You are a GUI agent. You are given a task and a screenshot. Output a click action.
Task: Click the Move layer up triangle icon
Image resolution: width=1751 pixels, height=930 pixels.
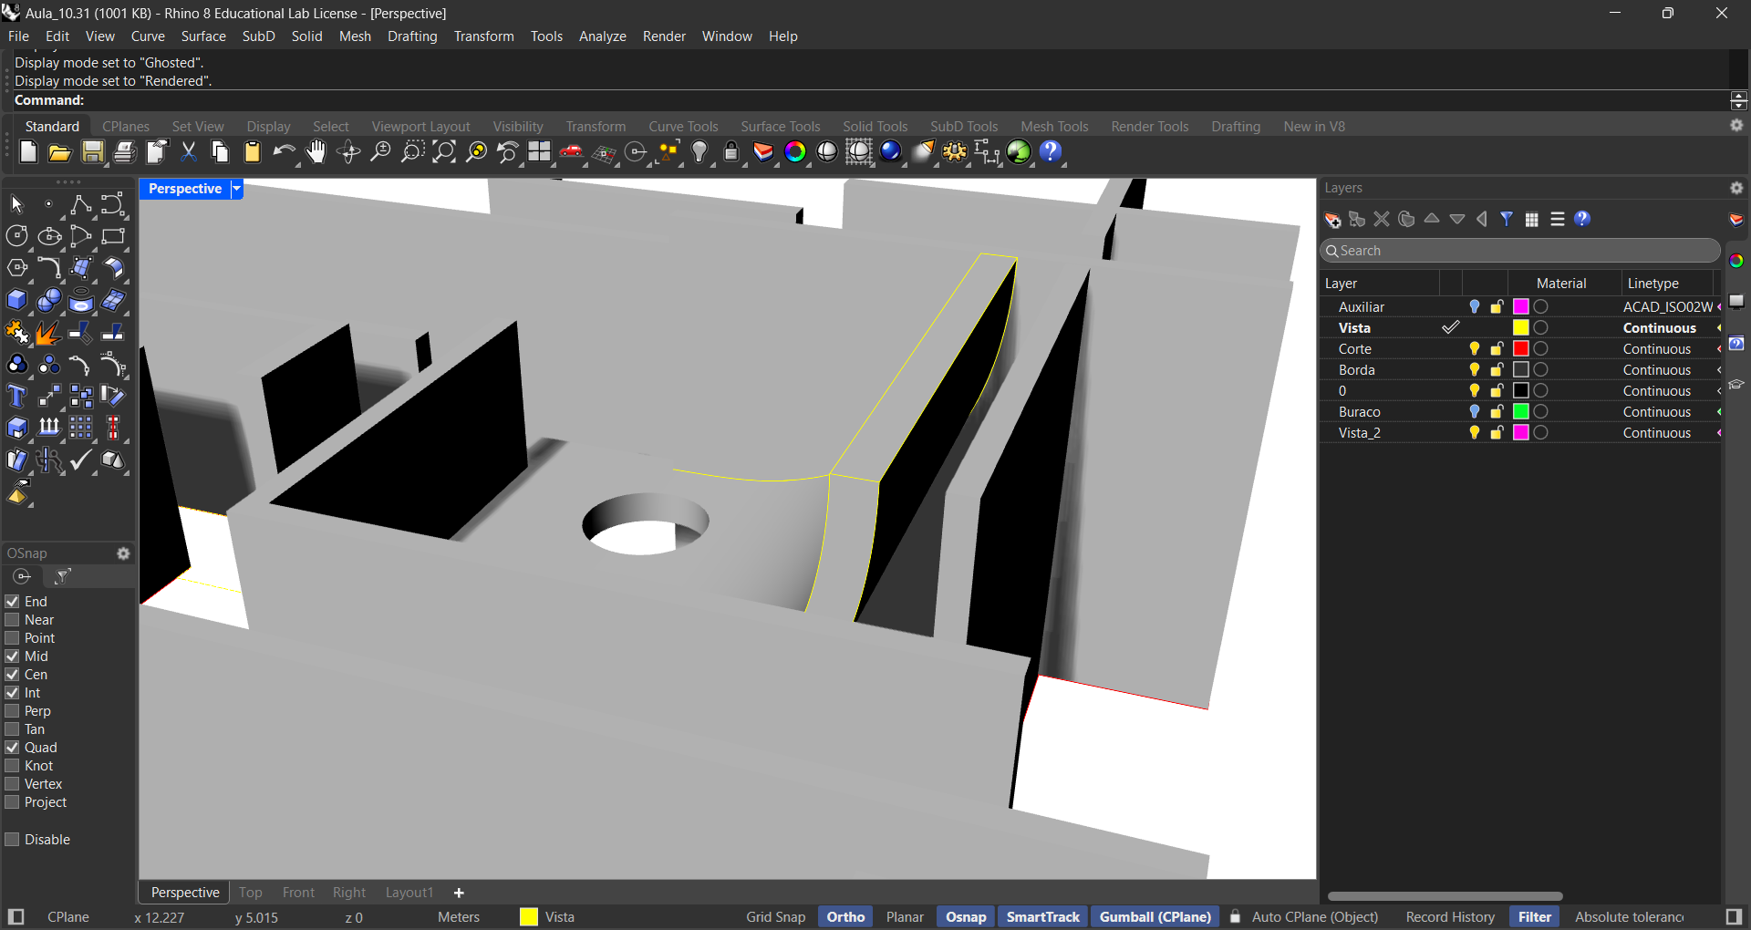pyautogui.click(x=1432, y=219)
